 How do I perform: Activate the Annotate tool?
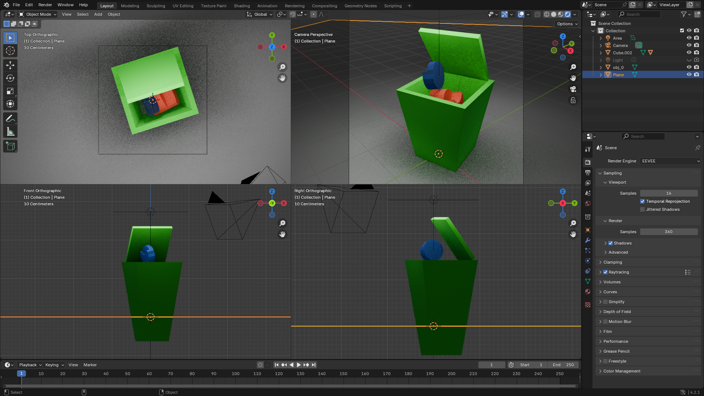[10, 118]
